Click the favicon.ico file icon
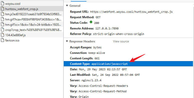Image resolution: width=194 pixels, height=98 pixels. pos(2,40)
